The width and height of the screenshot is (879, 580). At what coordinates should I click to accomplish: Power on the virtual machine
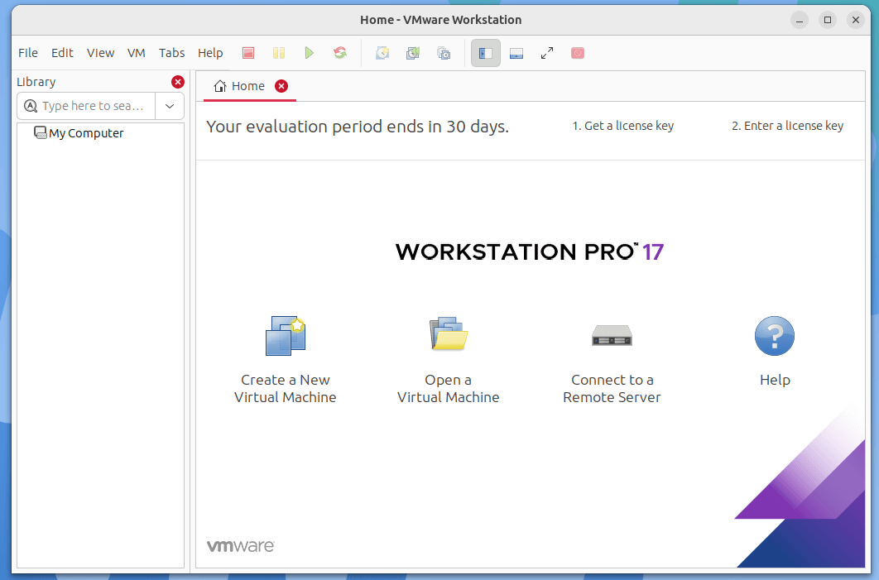[309, 52]
